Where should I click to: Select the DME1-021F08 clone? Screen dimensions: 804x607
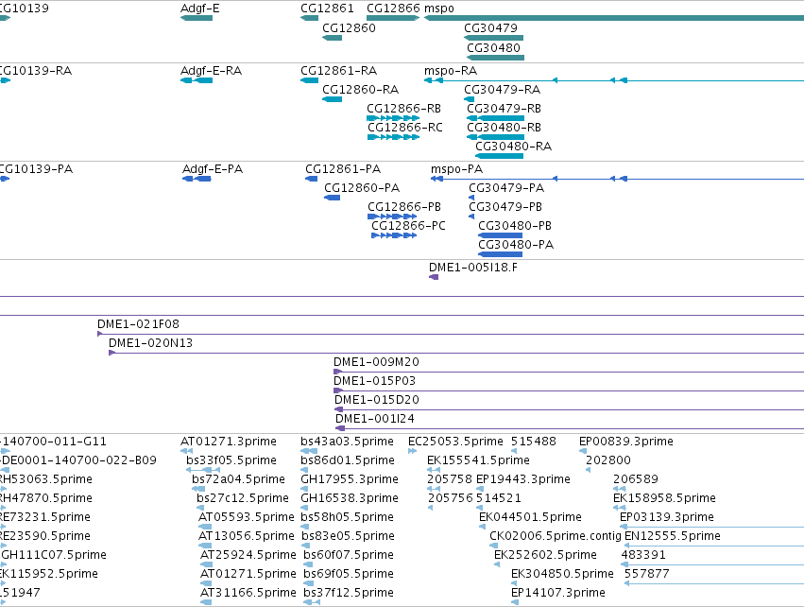[x=451, y=335]
